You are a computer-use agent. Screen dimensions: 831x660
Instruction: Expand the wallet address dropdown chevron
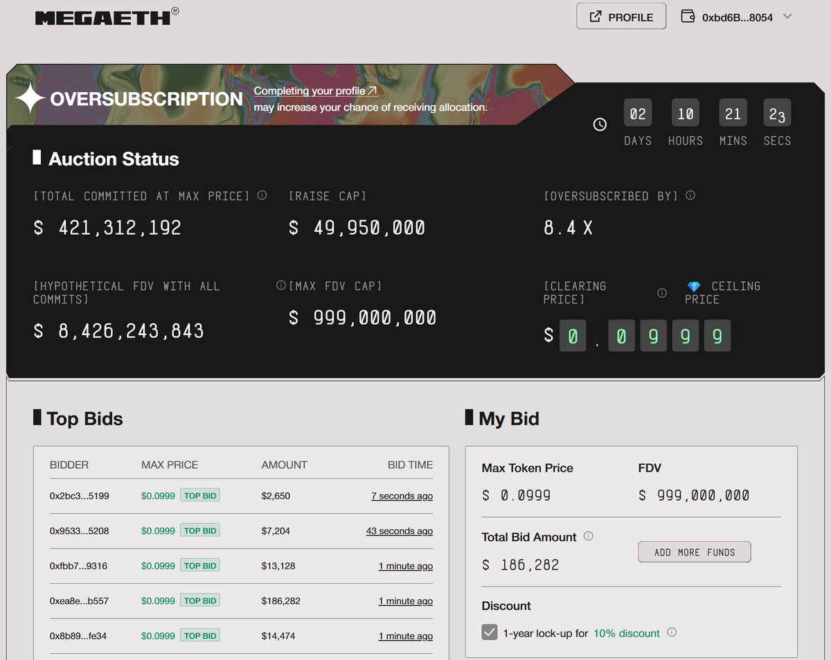[787, 17]
